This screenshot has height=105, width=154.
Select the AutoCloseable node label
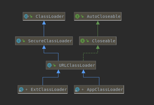coord(104,16)
